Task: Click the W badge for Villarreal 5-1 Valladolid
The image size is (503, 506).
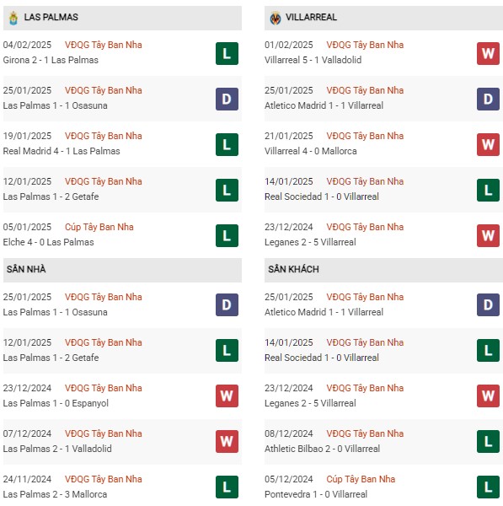Action: click(488, 54)
